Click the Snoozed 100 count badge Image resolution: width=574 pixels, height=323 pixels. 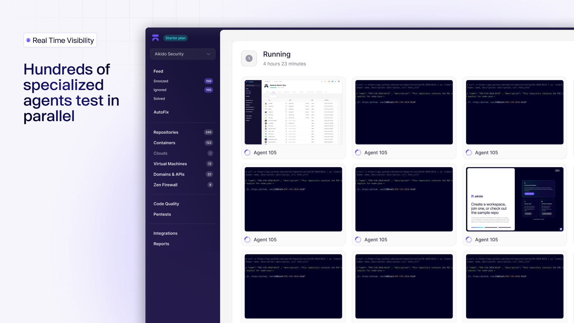208,81
